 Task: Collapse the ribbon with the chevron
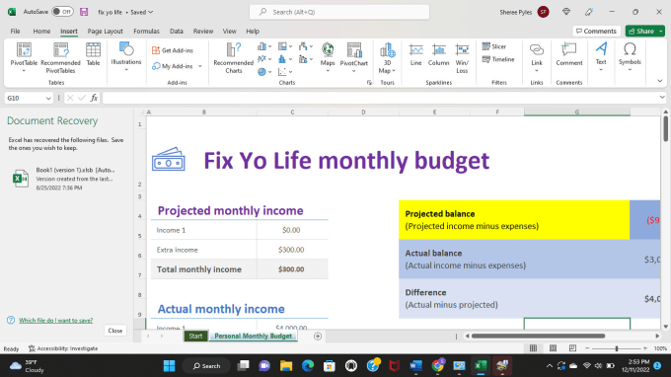(x=659, y=81)
